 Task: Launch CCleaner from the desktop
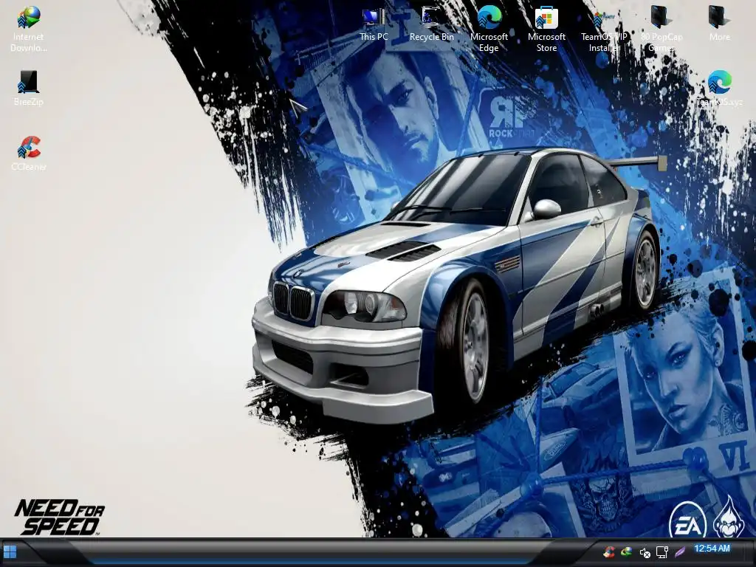[29, 154]
